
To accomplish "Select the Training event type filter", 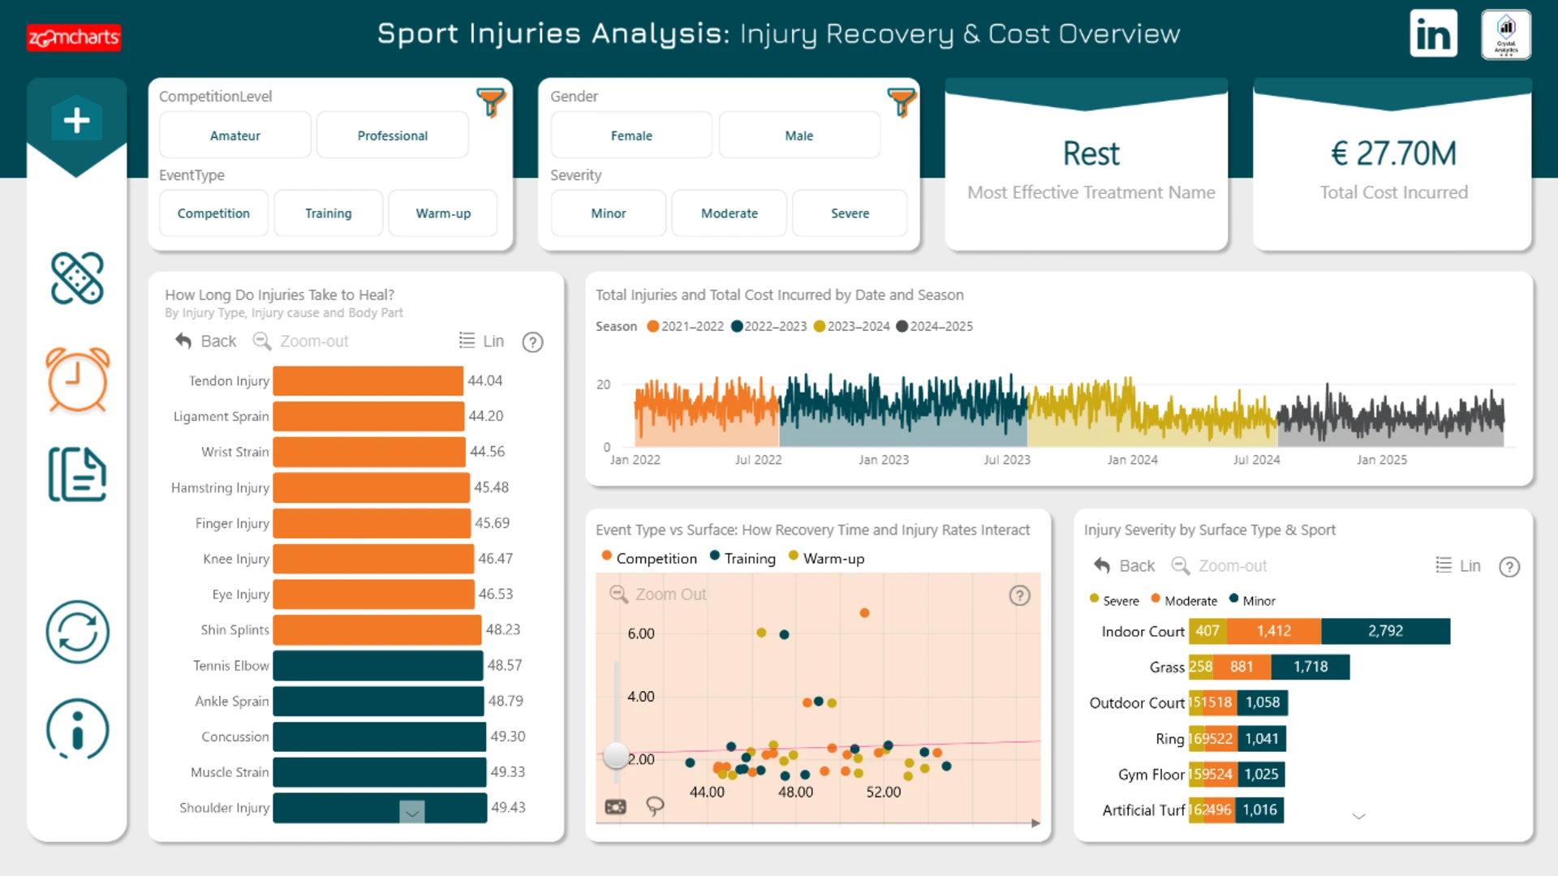I will click(x=328, y=213).
